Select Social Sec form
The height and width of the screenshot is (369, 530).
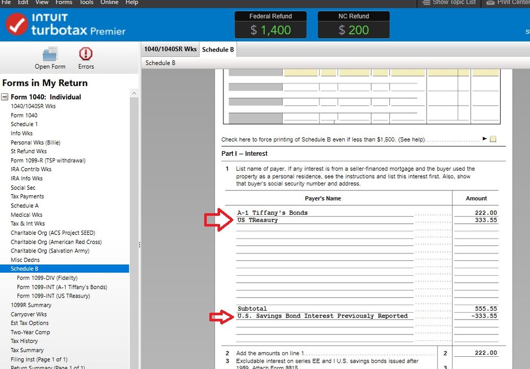tap(23, 188)
